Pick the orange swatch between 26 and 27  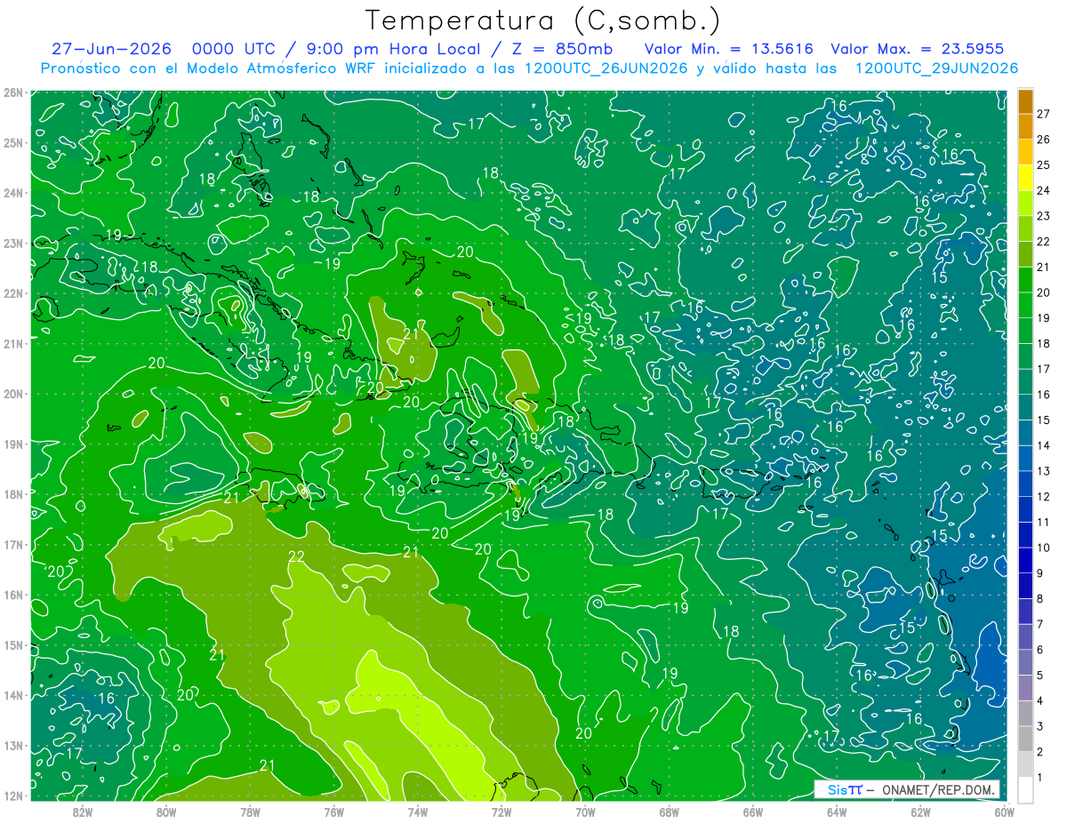click(x=1025, y=127)
